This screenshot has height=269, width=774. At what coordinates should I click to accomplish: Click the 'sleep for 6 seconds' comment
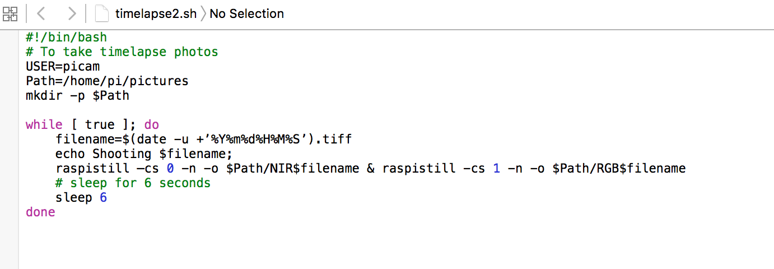point(133,183)
